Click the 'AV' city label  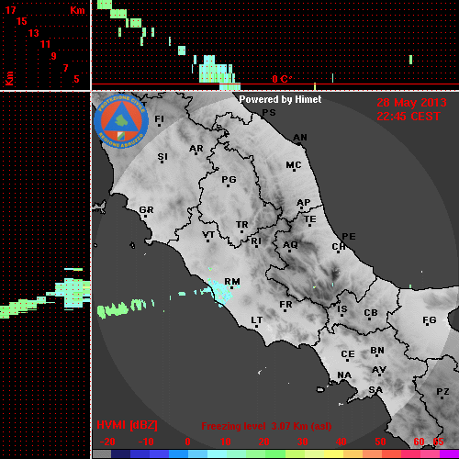pyautogui.click(x=379, y=370)
